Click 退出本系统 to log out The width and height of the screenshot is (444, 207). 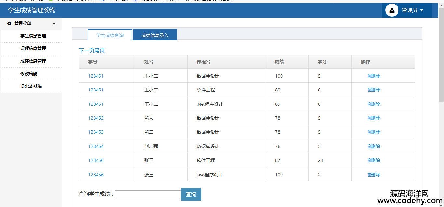(31, 87)
